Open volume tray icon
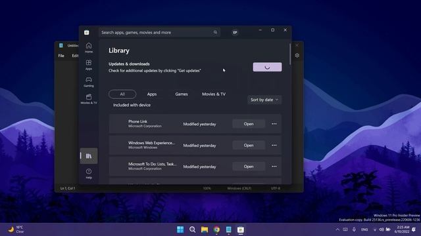Image resolution: width=421 pixels, height=236 pixels. (x=382, y=229)
